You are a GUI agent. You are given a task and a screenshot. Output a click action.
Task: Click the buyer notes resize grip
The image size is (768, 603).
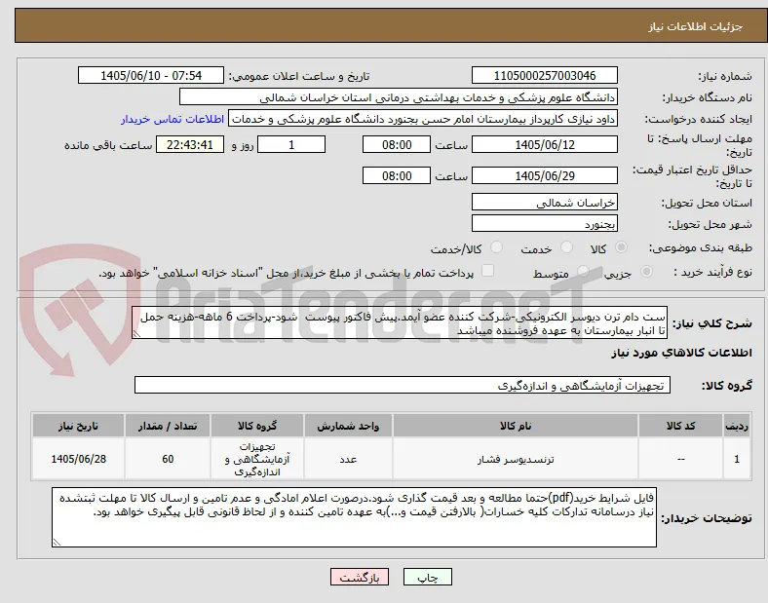pyautogui.click(x=57, y=543)
